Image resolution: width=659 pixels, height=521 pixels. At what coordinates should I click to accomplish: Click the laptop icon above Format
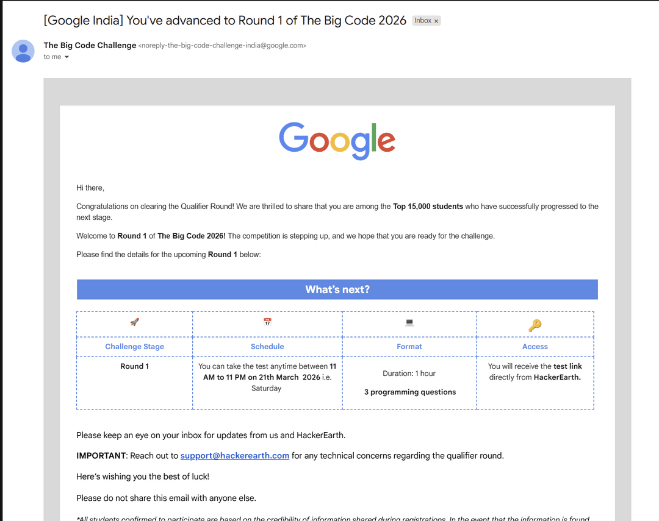[x=409, y=322]
